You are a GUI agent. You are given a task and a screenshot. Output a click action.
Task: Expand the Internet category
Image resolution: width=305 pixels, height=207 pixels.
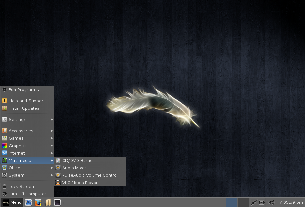tap(27, 153)
